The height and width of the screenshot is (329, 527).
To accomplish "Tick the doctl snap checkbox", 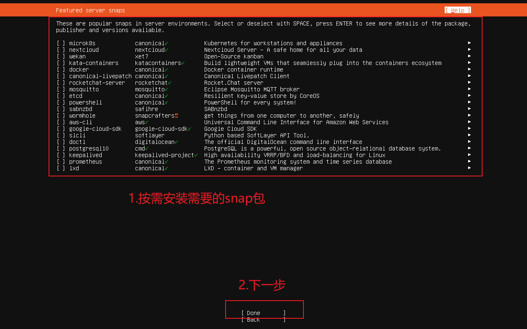I will coord(61,142).
